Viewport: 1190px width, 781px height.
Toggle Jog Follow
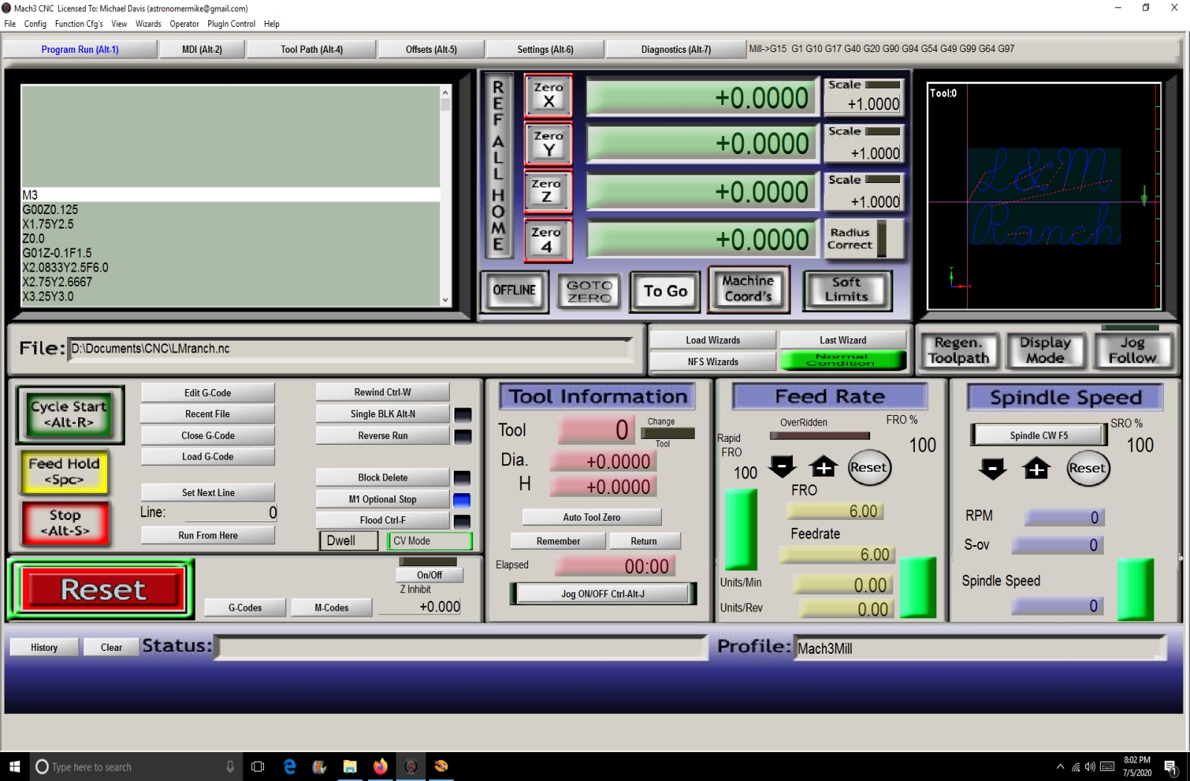[x=1132, y=350]
